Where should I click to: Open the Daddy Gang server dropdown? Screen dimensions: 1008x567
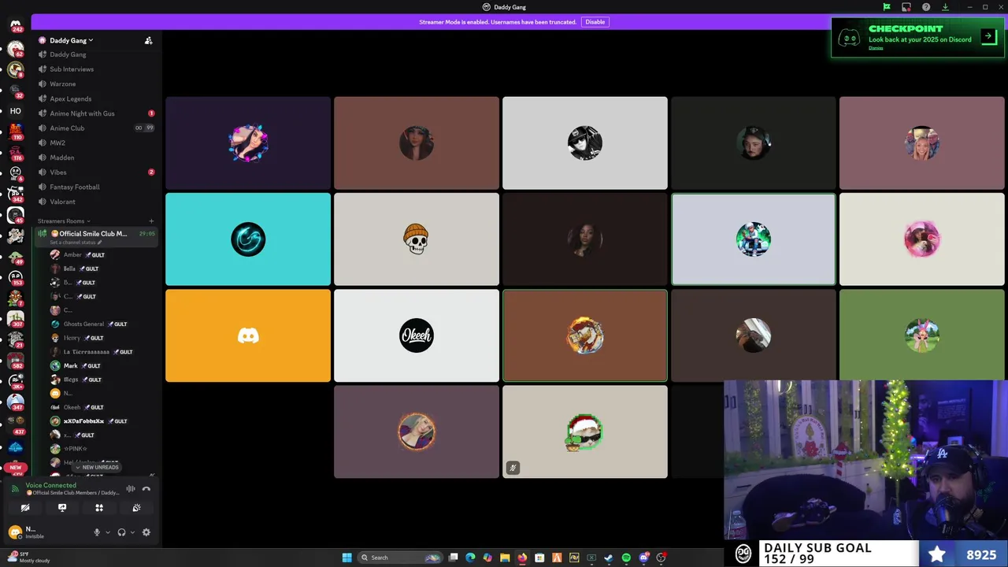coord(71,40)
